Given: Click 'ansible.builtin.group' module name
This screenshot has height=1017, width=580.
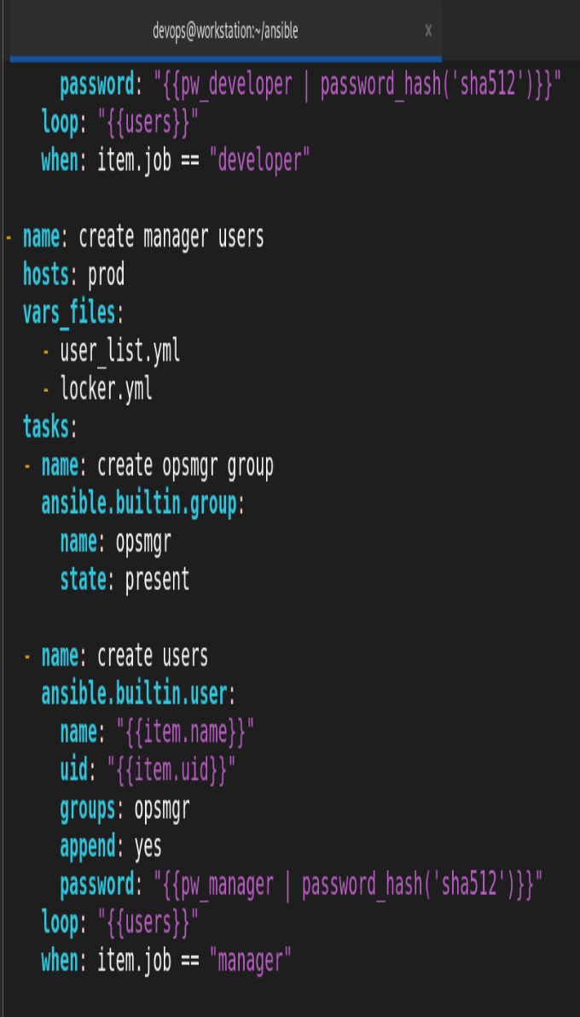Looking at the screenshot, I should point(139,504).
